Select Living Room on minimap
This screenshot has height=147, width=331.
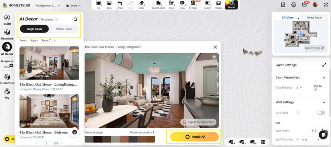301,29
